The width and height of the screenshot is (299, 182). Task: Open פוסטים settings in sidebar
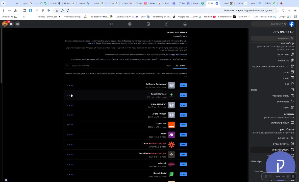click(x=272, y=72)
